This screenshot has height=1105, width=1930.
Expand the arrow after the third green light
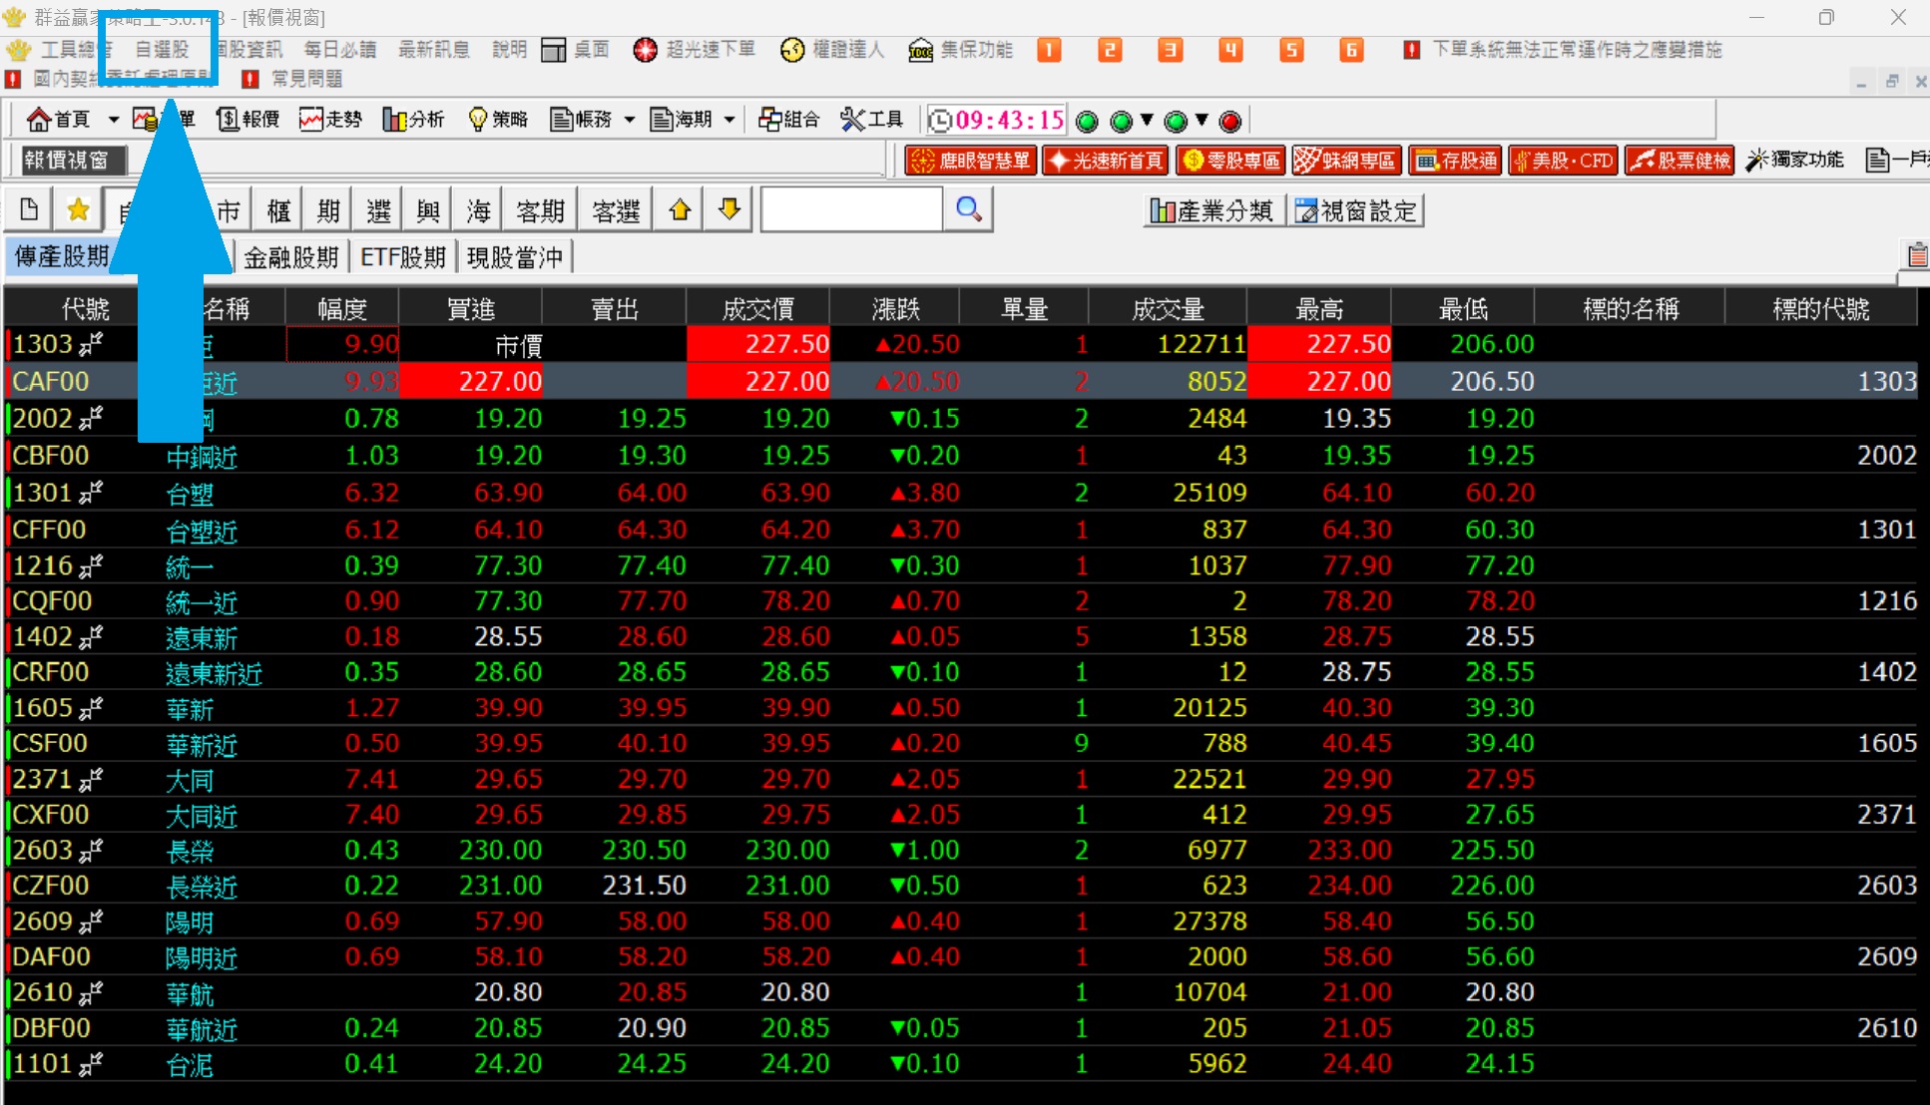tap(1203, 121)
